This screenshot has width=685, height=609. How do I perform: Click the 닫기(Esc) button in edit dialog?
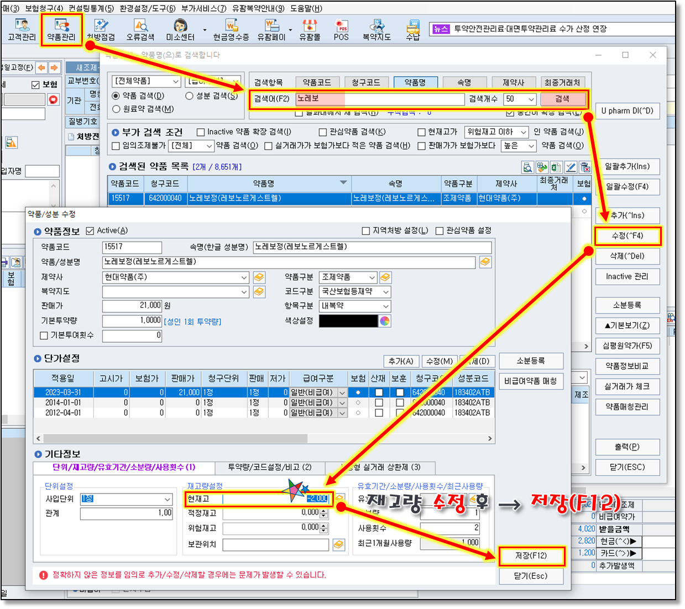[x=531, y=576]
